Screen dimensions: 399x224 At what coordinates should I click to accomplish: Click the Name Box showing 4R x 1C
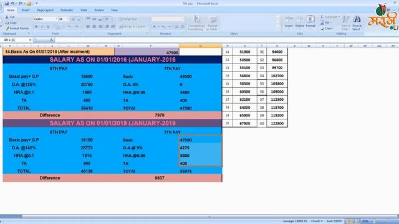pos(15,40)
